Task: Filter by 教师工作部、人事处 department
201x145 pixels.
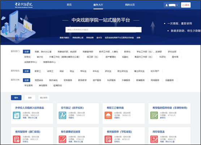Action: point(108,52)
